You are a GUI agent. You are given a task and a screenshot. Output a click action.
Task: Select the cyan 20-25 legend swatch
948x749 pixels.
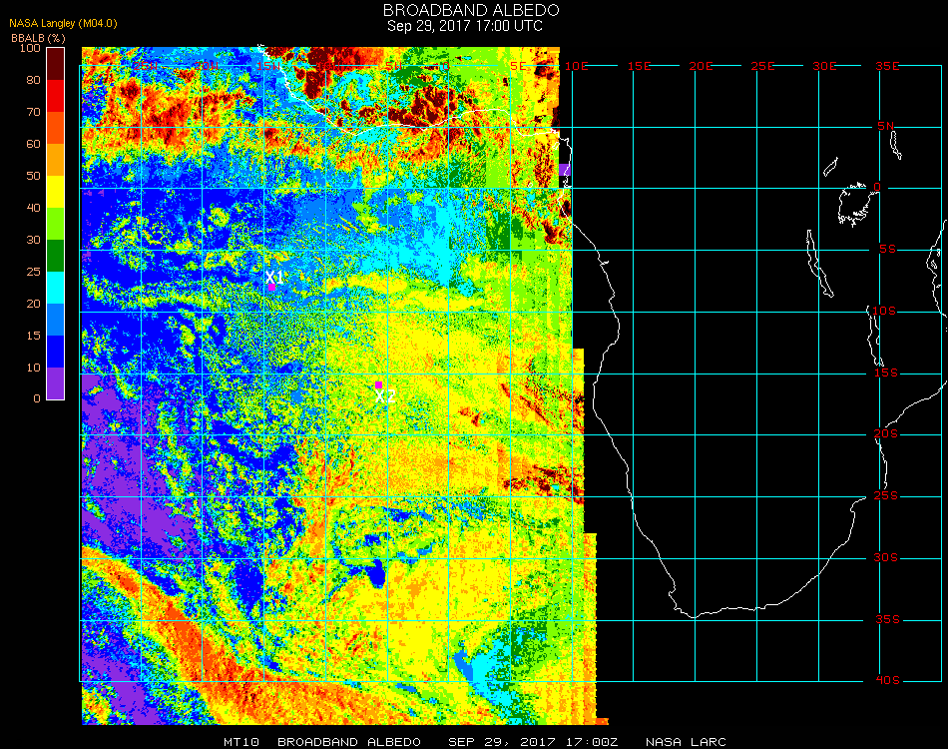tap(56, 288)
